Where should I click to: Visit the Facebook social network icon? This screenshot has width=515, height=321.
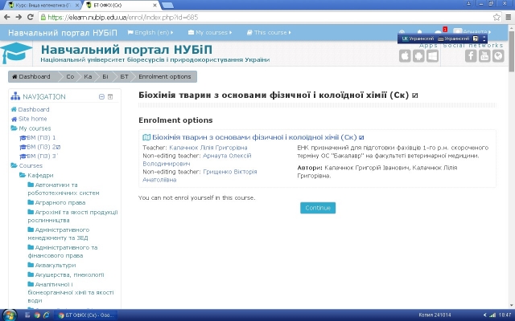click(x=471, y=55)
